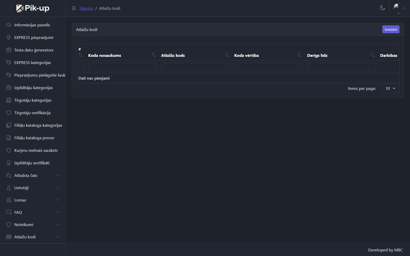410x256 pixels.
Task: Sort by Atlaižu kods column arrows
Action: pos(227,55)
